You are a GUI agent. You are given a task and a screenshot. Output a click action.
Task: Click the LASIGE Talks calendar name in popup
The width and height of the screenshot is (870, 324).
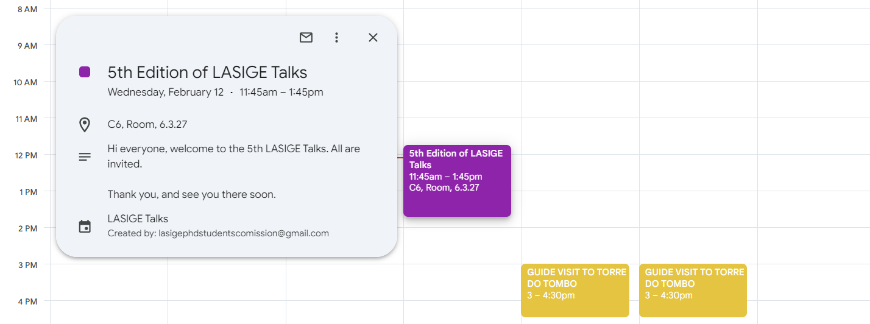[138, 219]
